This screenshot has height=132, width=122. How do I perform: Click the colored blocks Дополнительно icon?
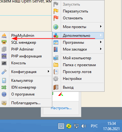[56, 36]
